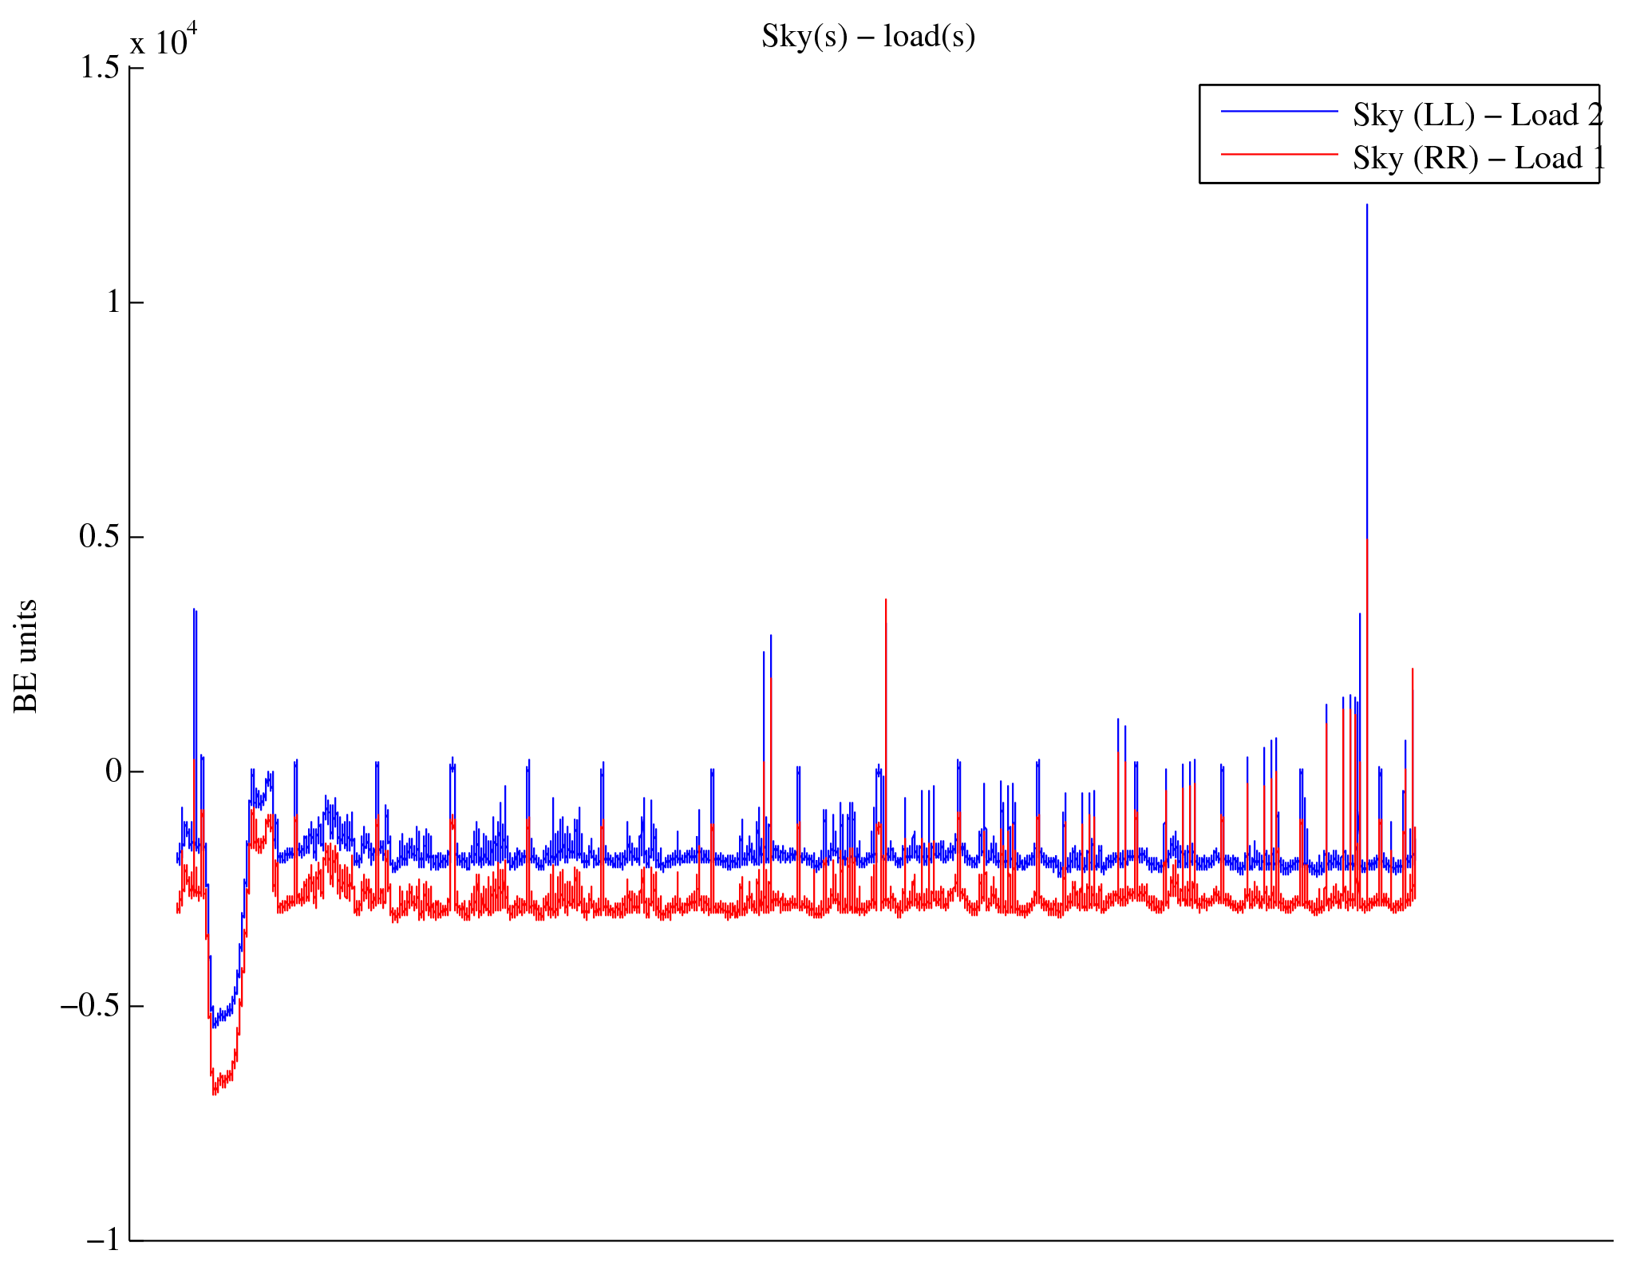Click the 1 y-axis tick label

113,302
